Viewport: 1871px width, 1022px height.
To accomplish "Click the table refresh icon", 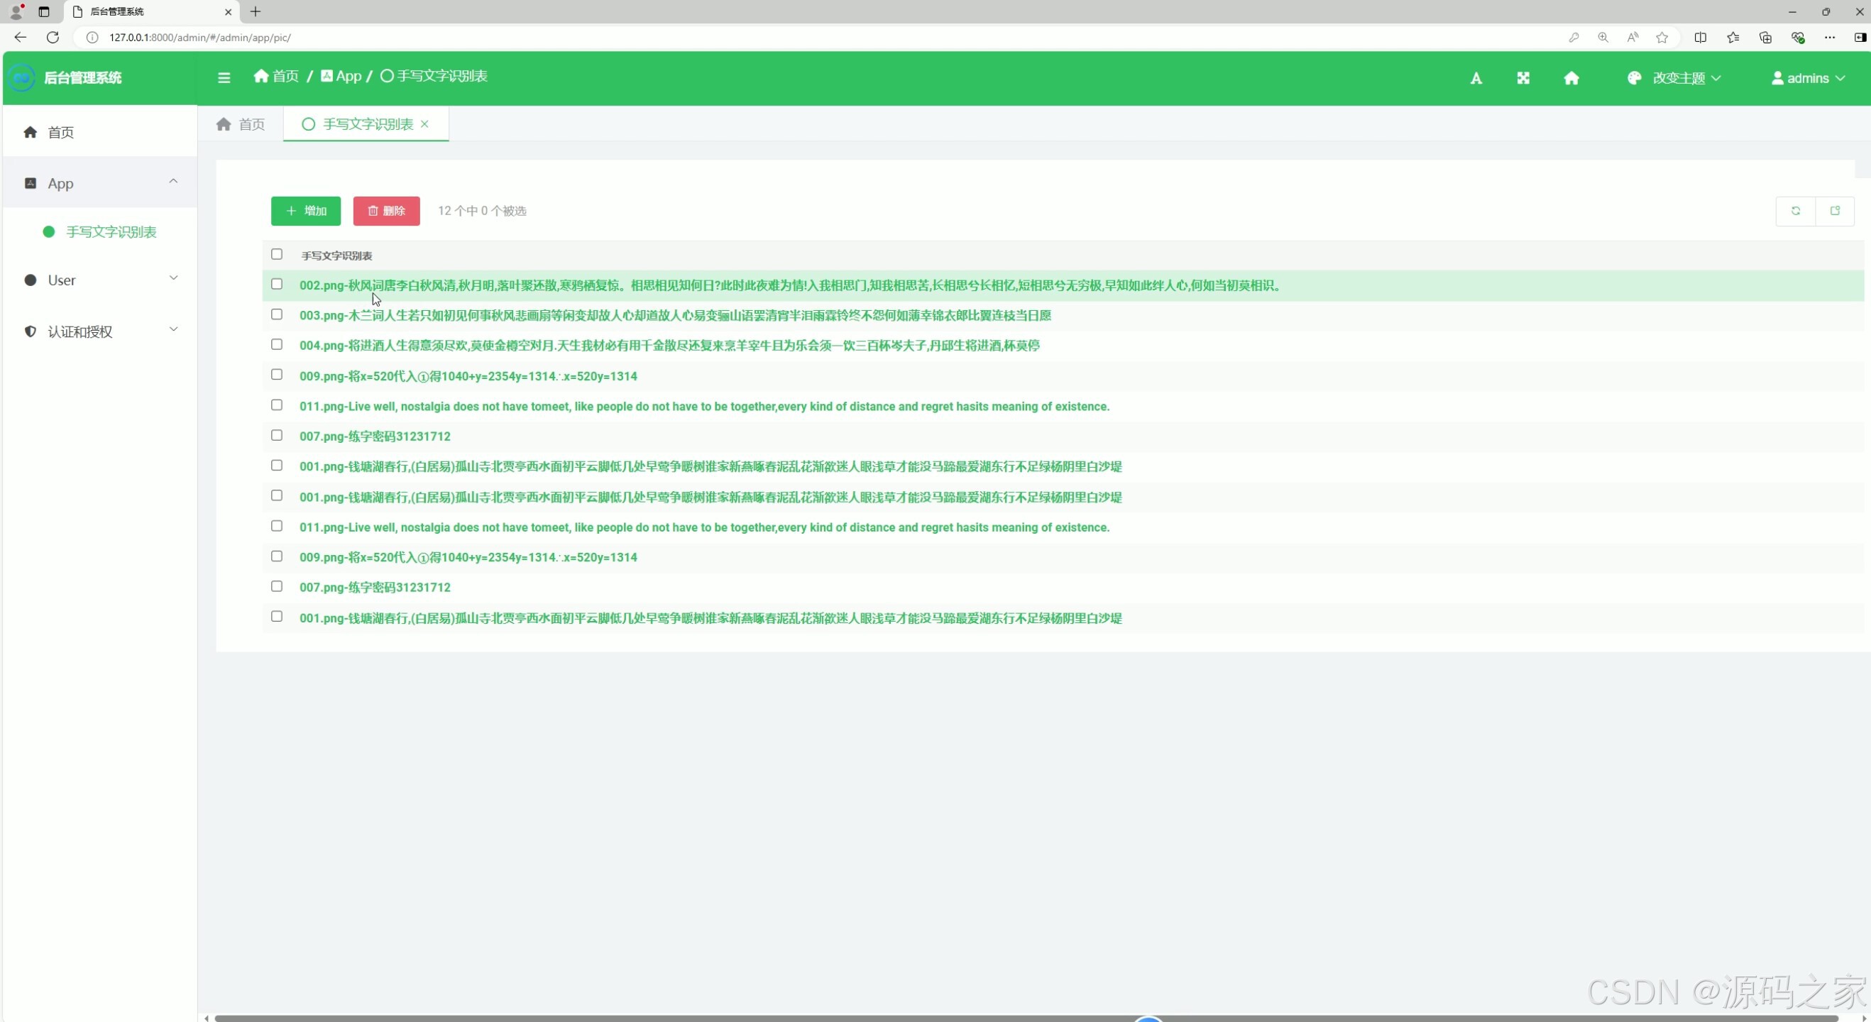I will 1796,211.
